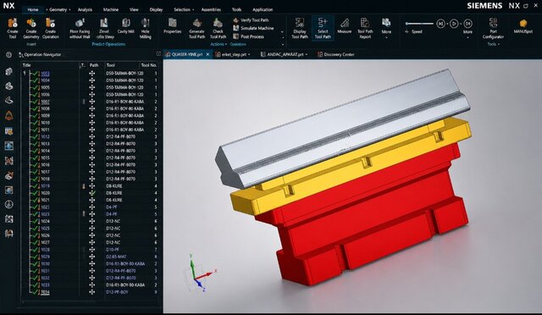Viewport: 542px width, 315px height.
Task: Select operation N019 in the tree
Action: click(45, 186)
